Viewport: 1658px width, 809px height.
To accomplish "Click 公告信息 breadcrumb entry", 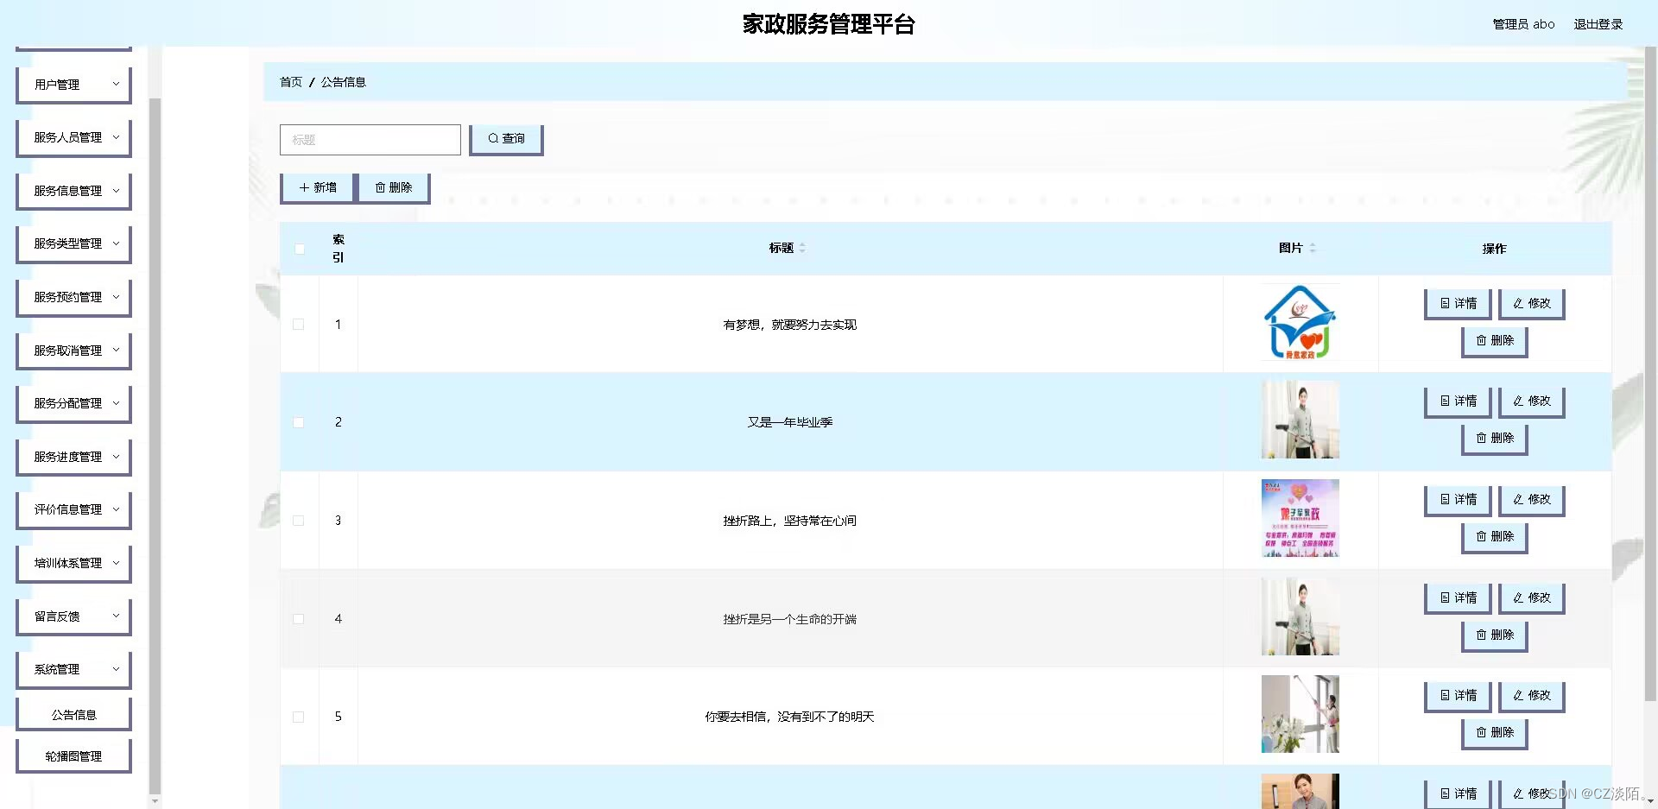I will [x=344, y=82].
